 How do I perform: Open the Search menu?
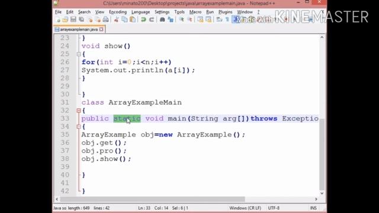coord(84,12)
